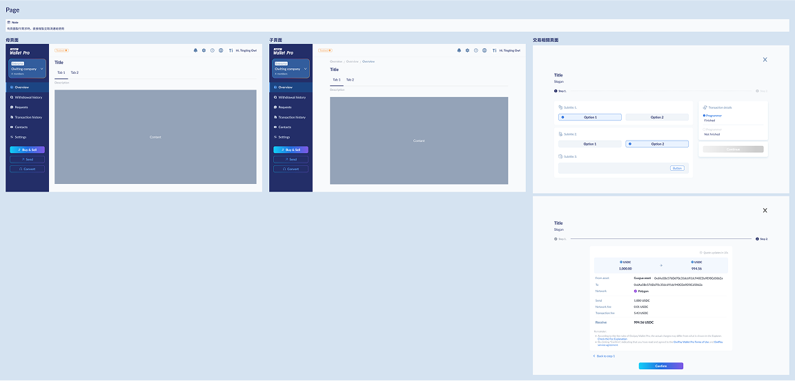The image size is (795, 381).
Task: Open Requests in the 子頁面 sidebar
Action: 285,107
